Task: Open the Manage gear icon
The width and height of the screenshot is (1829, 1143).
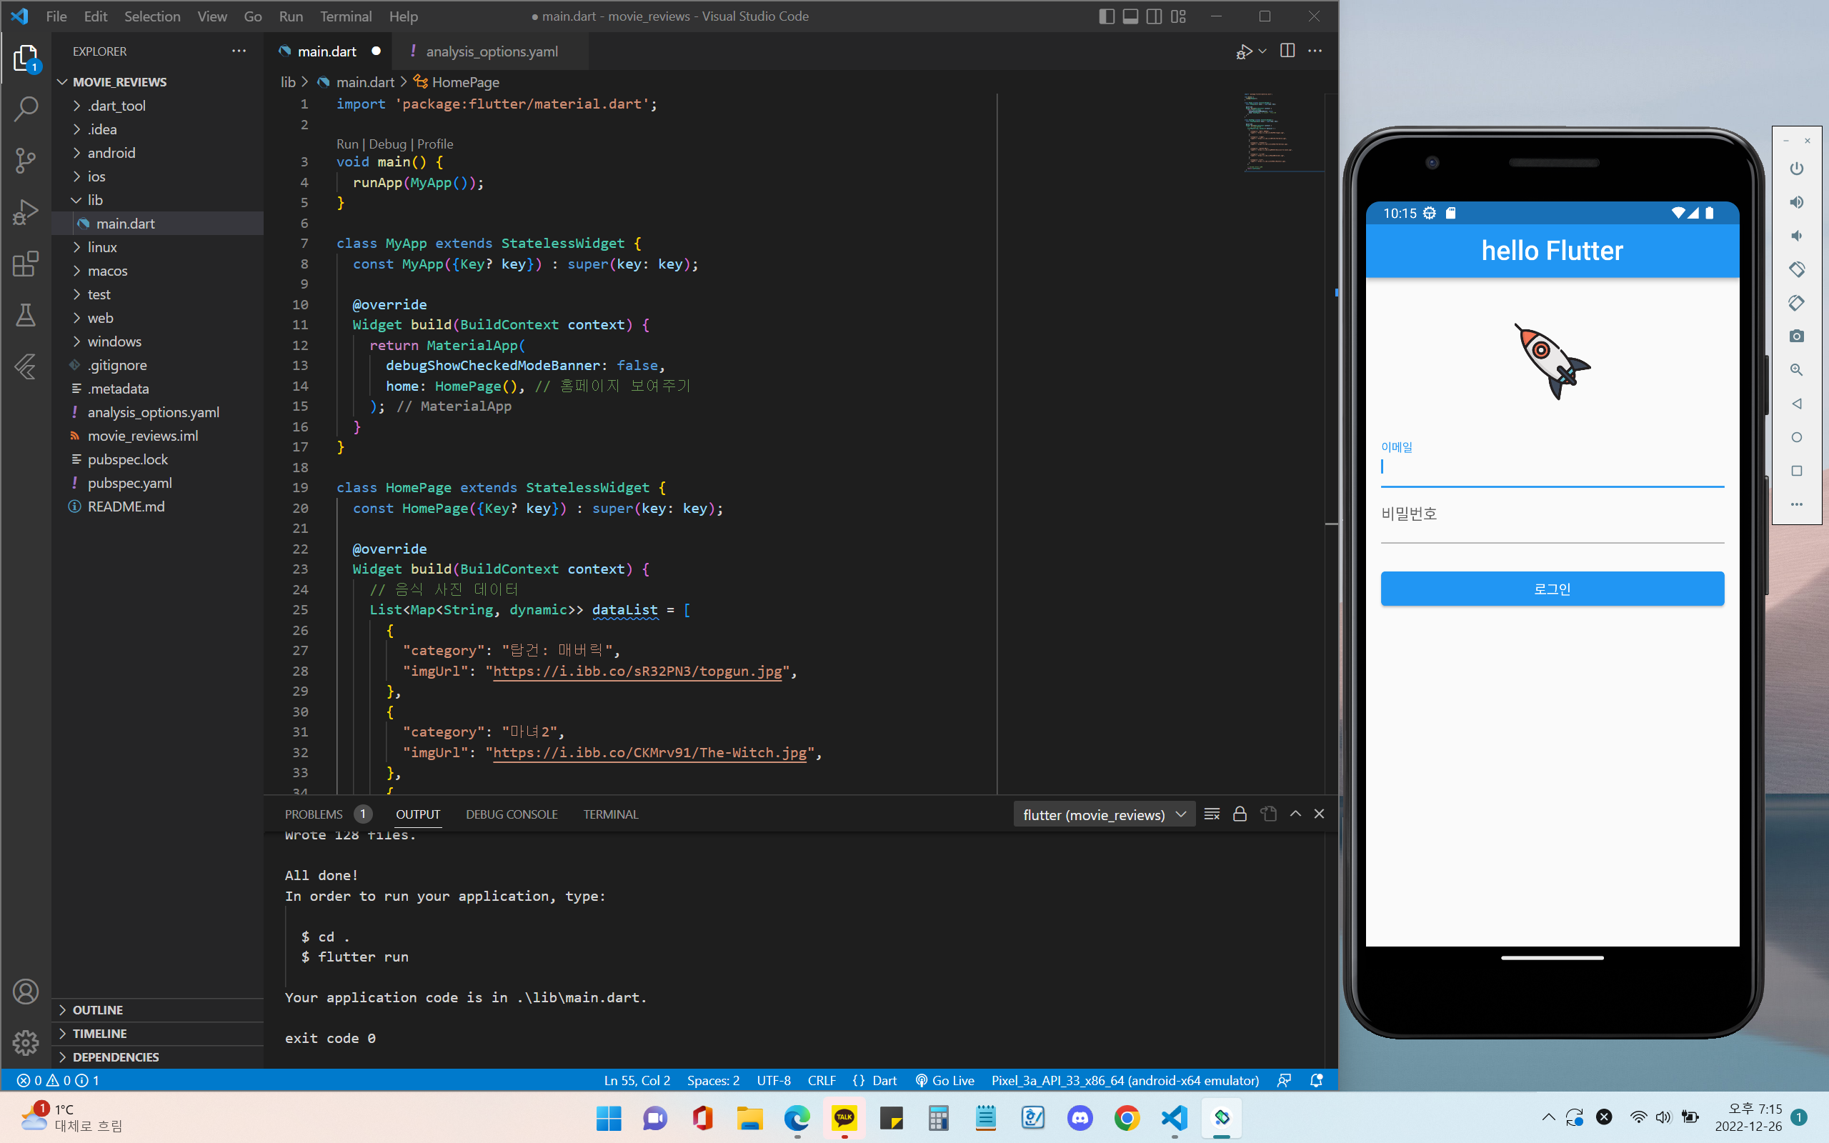Action: click(x=26, y=1042)
